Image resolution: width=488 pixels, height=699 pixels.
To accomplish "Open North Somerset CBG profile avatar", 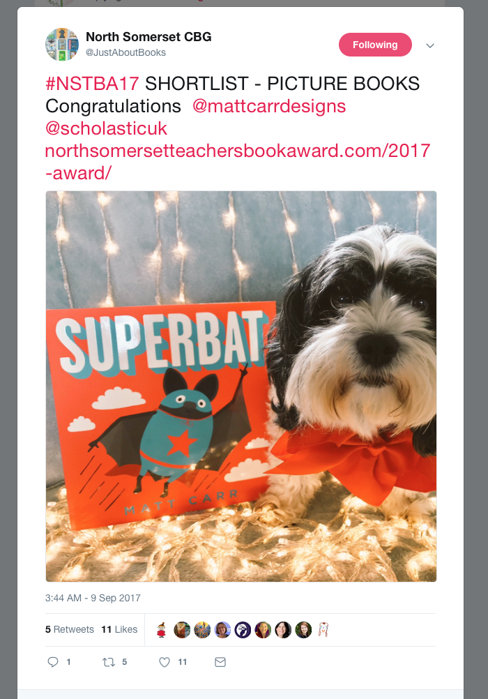I will click(62, 44).
